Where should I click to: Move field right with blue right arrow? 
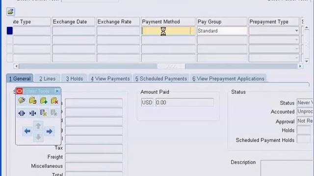pyautogui.click(x=49, y=131)
